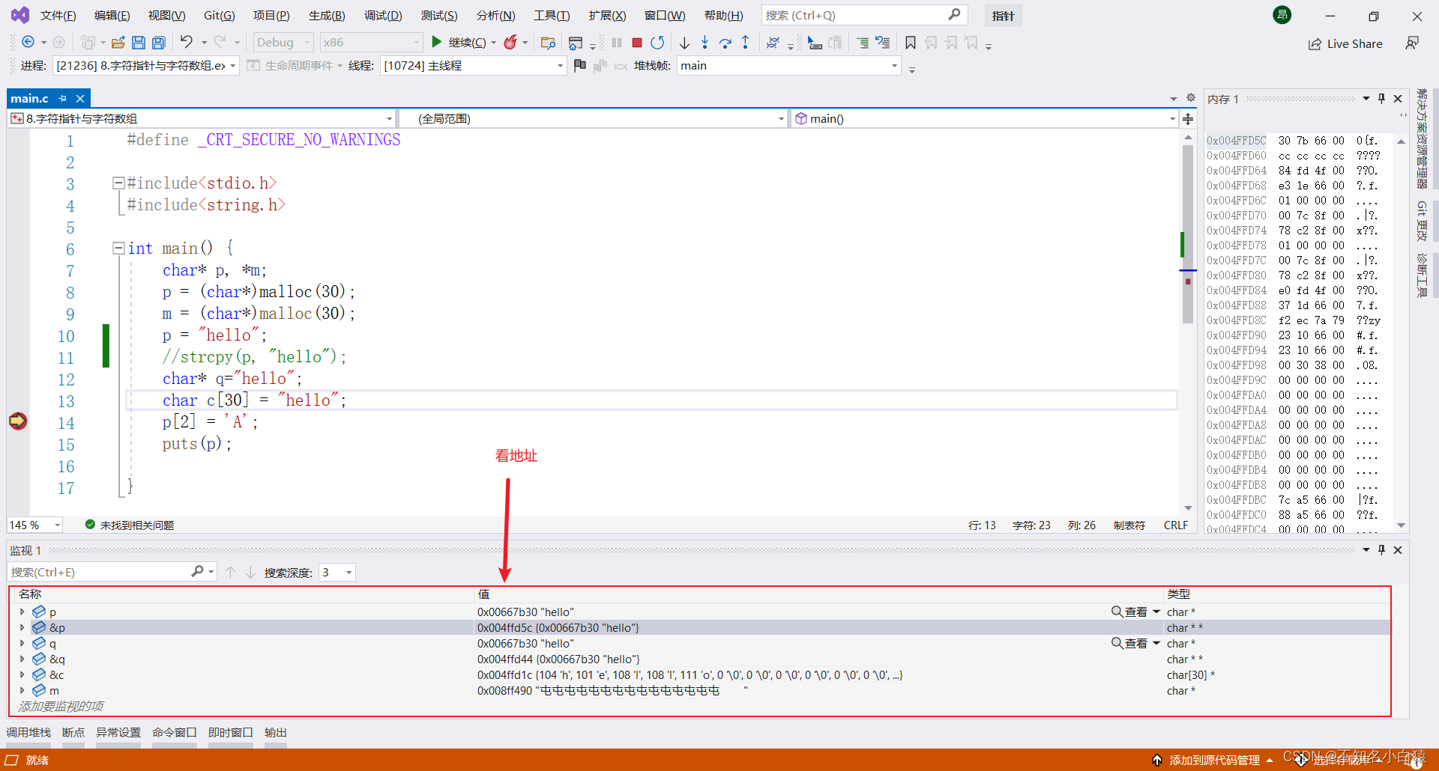Open the 线程 thread dropdown
This screenshot has width=1439, height=771.
coord(473,66)
